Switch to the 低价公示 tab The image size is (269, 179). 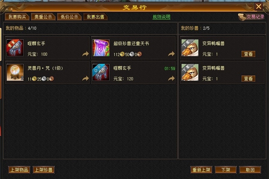click(x=69, y=17)
